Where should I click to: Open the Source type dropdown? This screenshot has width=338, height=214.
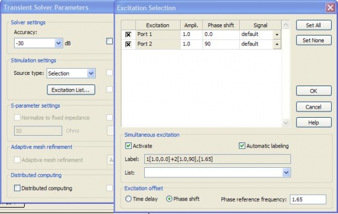coord(91,73)
